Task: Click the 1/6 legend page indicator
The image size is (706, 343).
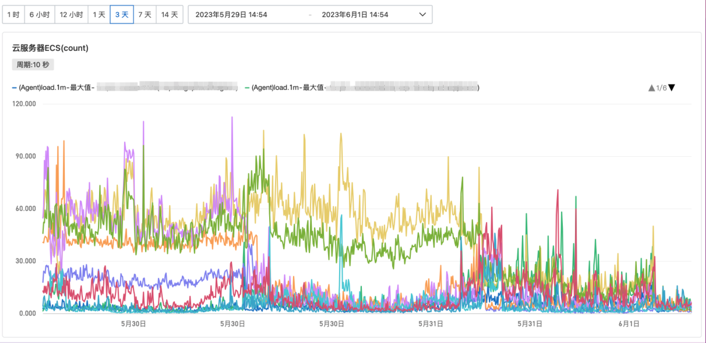Action: coord(661,88)
